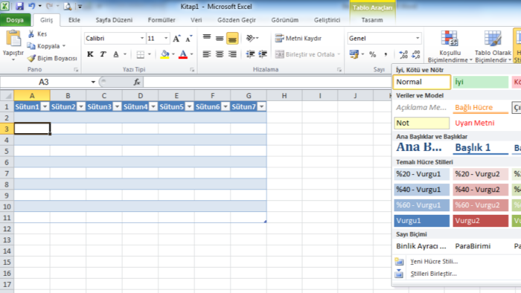Click Kes scissors icon
This screenshot has width=521, height=293.
[x=31, y=34]
